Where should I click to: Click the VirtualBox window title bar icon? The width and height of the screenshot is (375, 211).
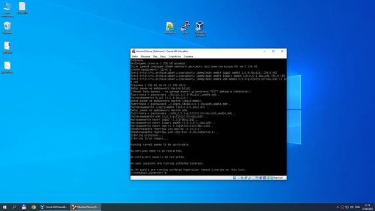(134, 51)
